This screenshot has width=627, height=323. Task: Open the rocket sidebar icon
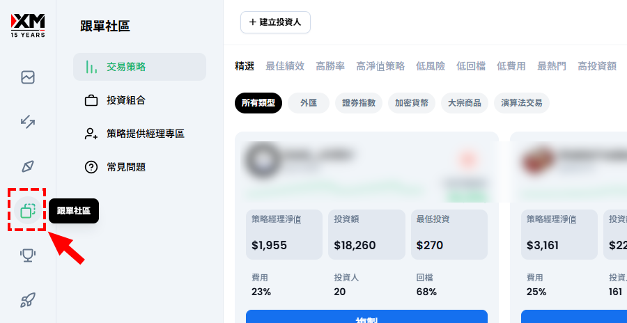(28, 299)
